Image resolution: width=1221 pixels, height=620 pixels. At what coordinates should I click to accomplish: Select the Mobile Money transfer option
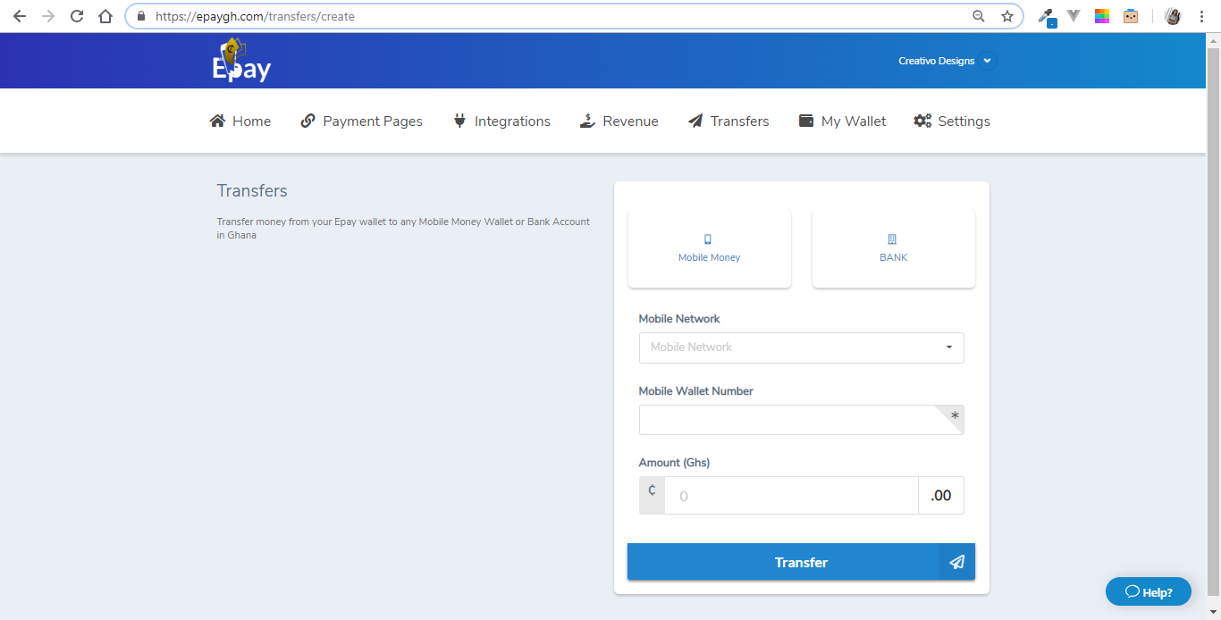710,248
